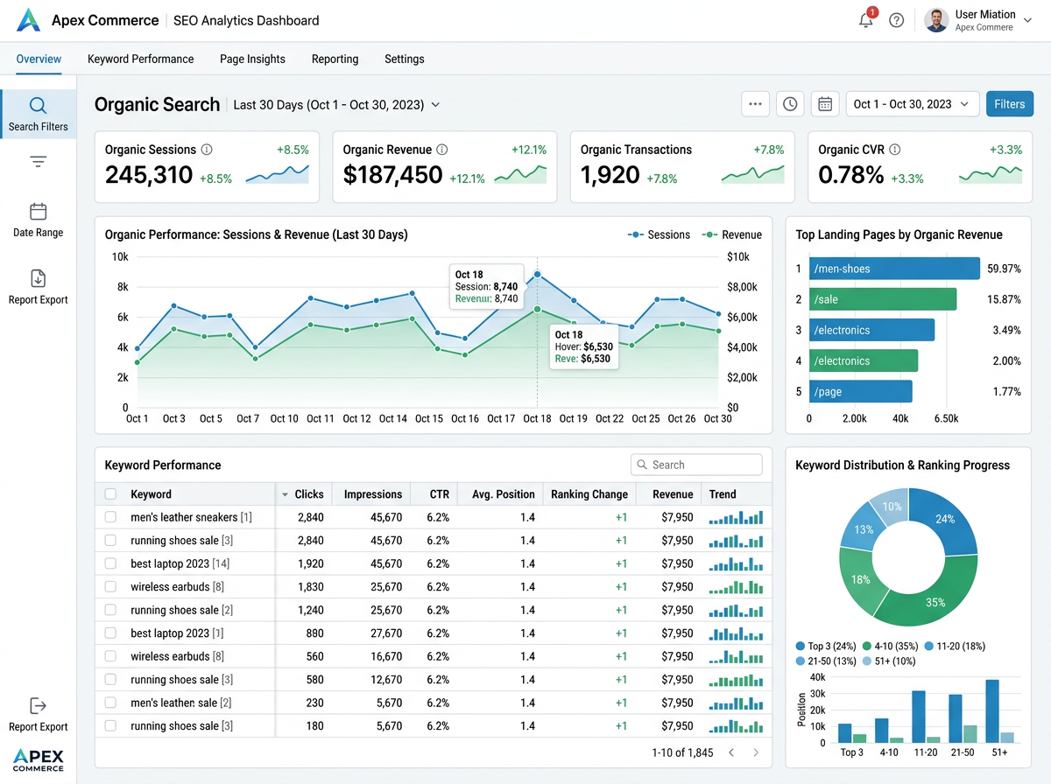The height and width of the screenshot is (784, 1051).
Task: Open the Settings tab
Action: (405, 59)
